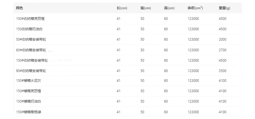Select the 60#收纳箱安装带轮 row label
This screenshot has height=119, width=255.
coord(31,50)
